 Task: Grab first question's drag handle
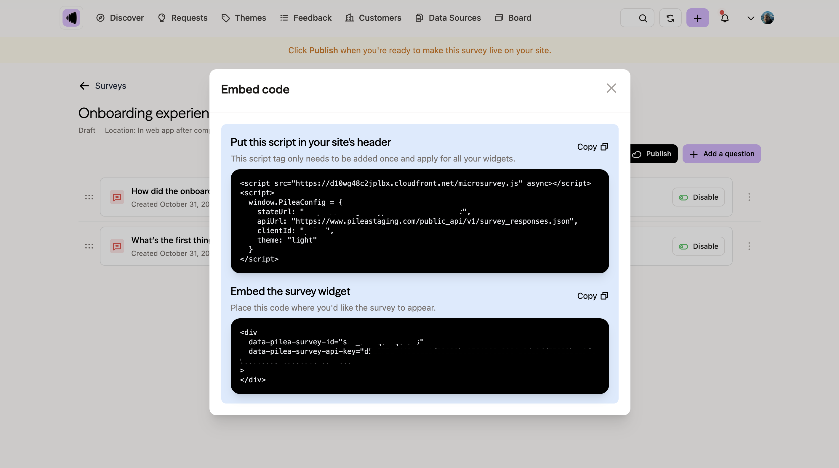pyautogui.click(x=89, y=197)
